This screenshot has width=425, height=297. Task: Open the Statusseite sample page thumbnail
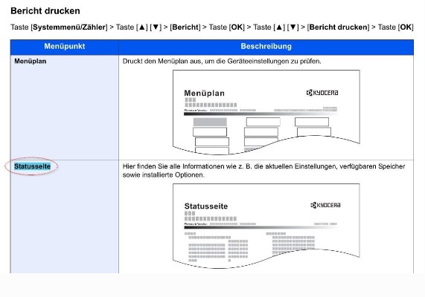266,226
